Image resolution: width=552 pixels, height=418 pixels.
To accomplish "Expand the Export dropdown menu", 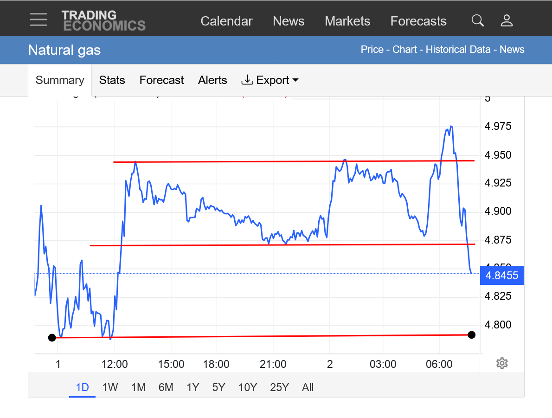I will (295, 80).
